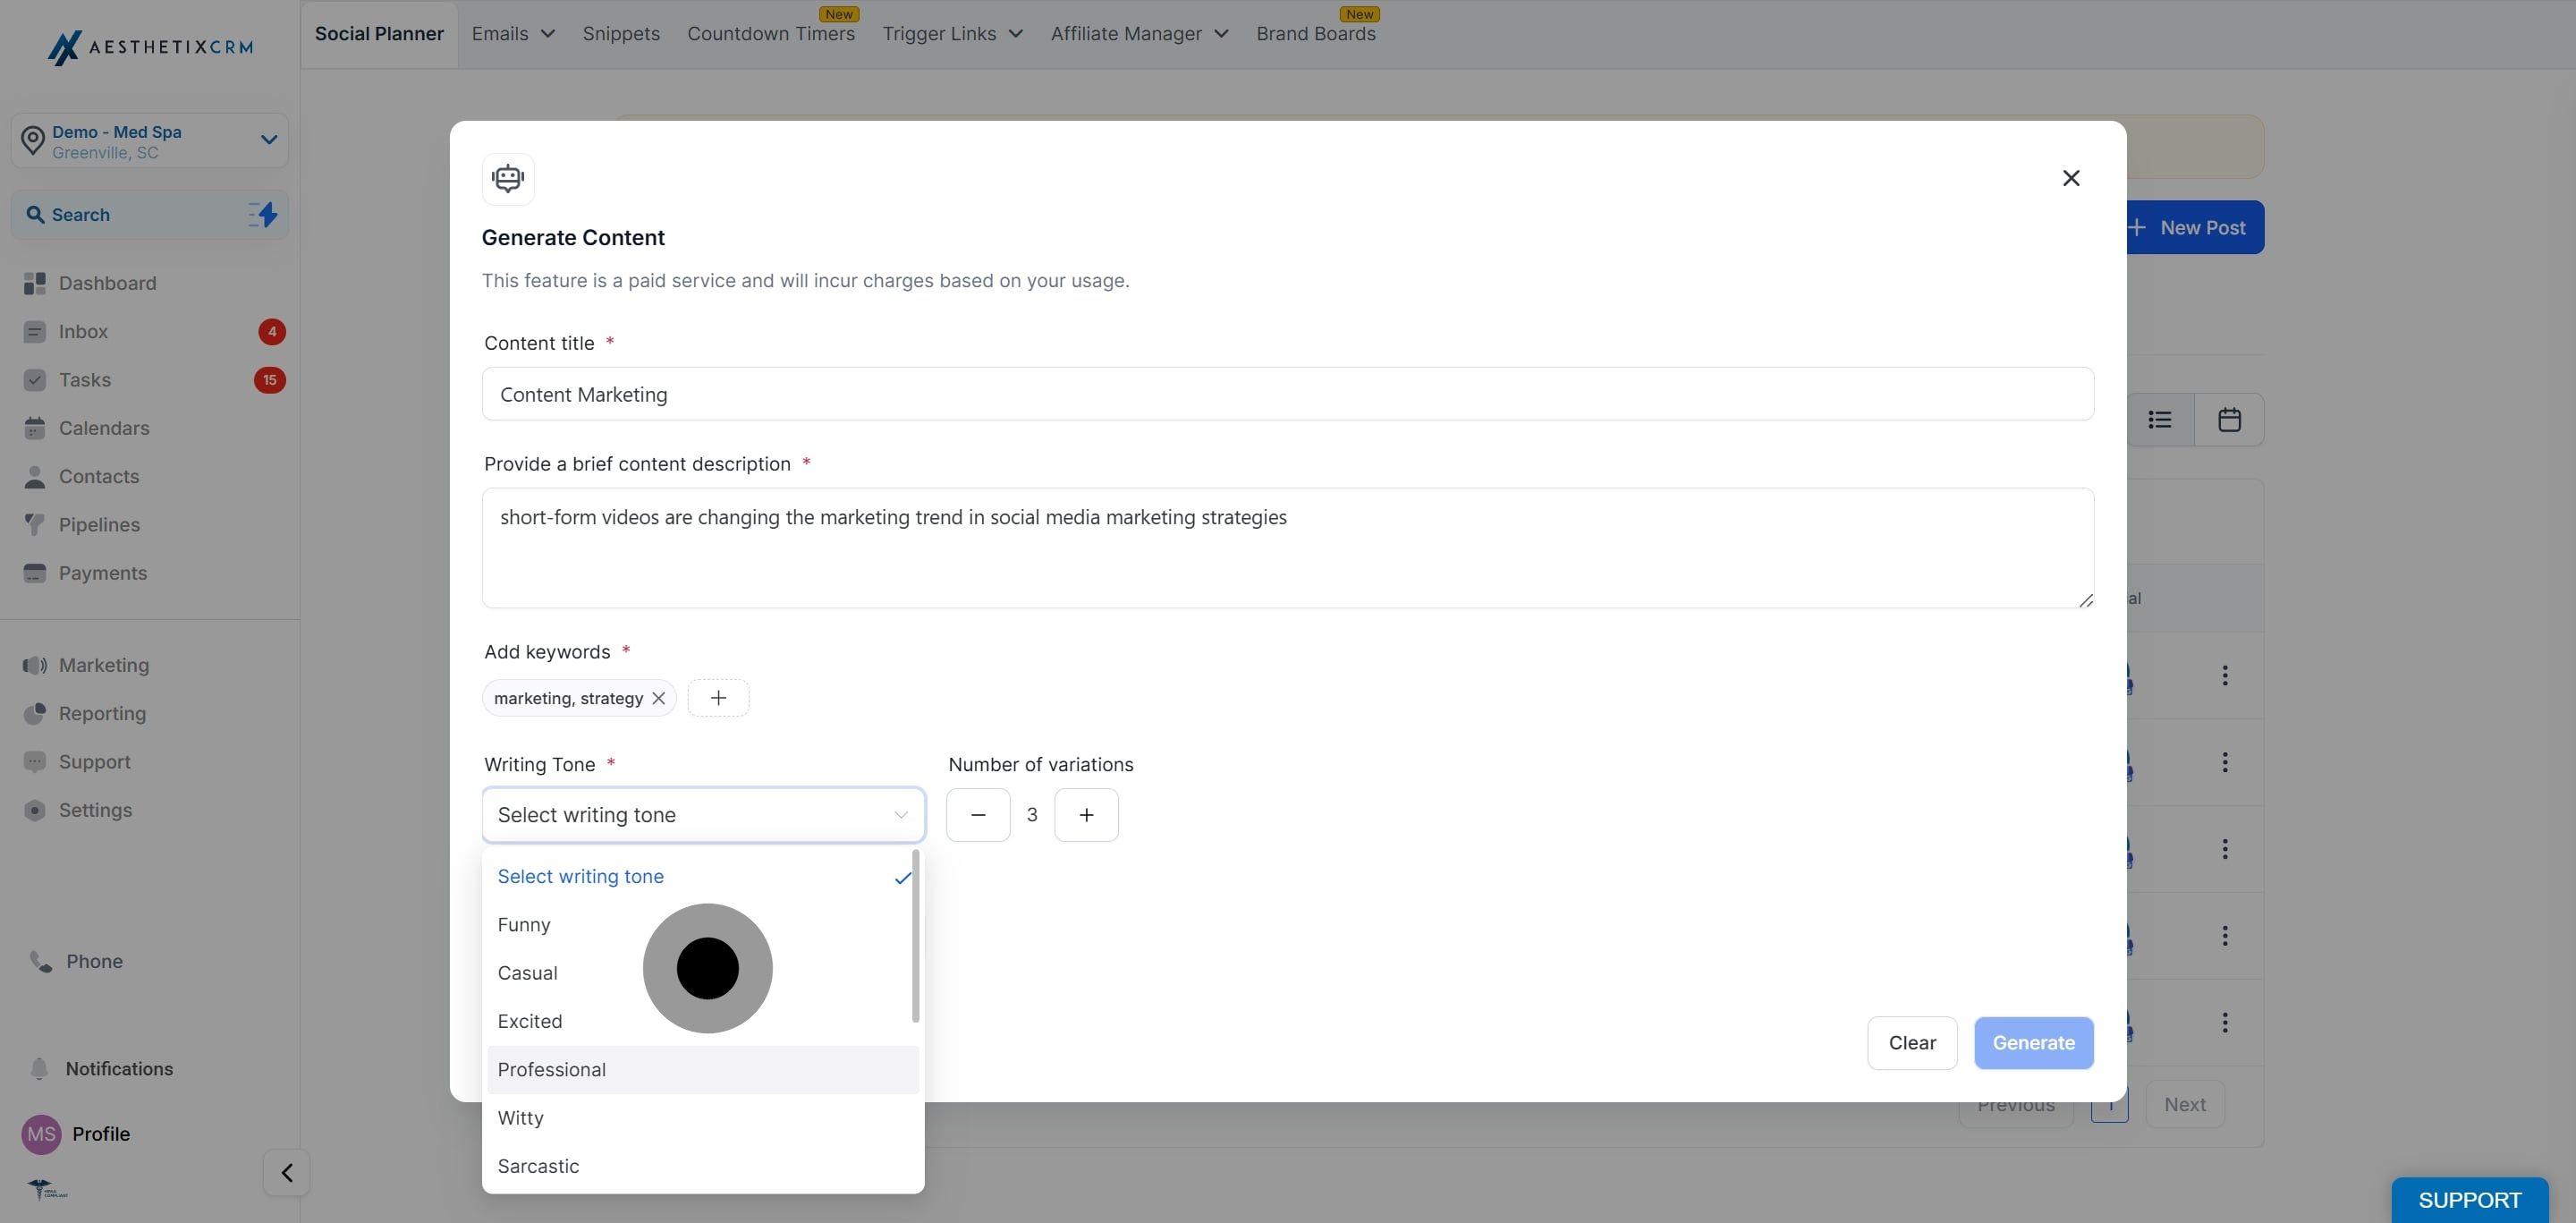The image size is (2576, 1223).
Task: Increase number of variations
Action: pyautogui.click(x=1086, y=815)
